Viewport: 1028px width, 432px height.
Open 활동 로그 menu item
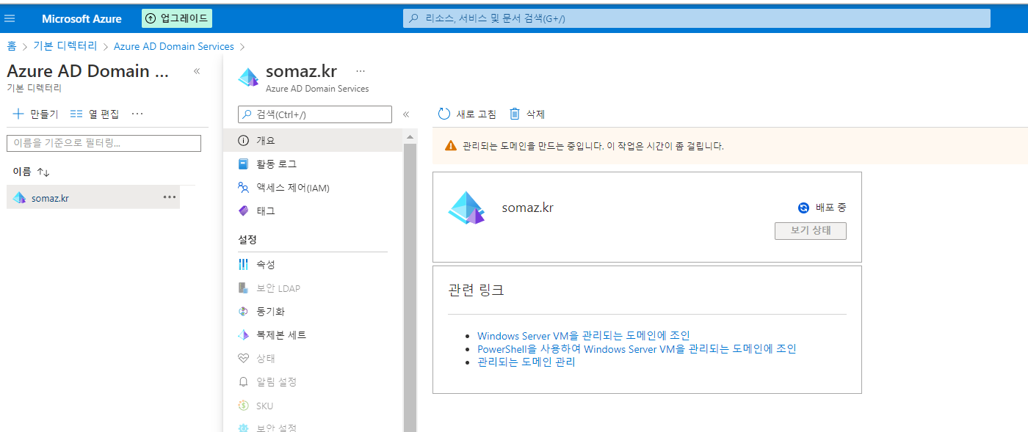[x=314, y=164]
